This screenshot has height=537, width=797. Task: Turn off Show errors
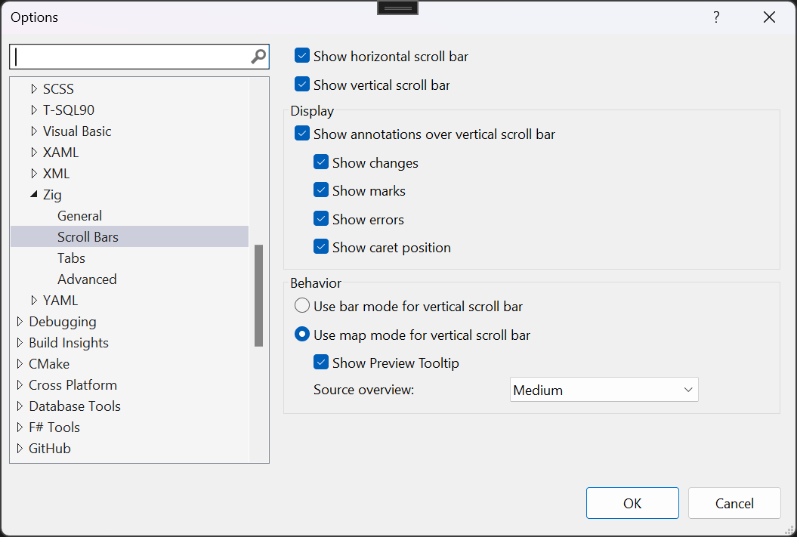(321, 219)
